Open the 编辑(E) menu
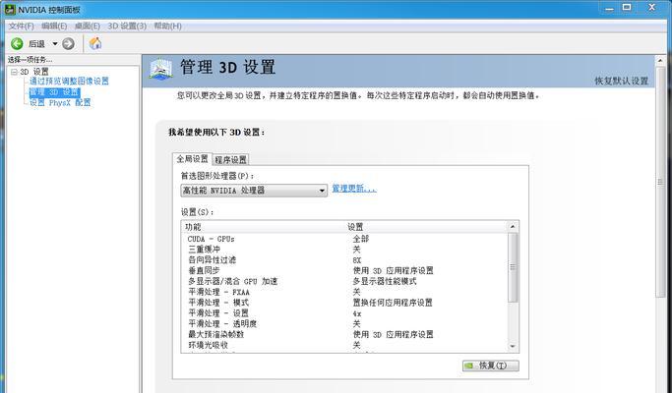Viewport: 672px width, 393px height. coord(54,27)
